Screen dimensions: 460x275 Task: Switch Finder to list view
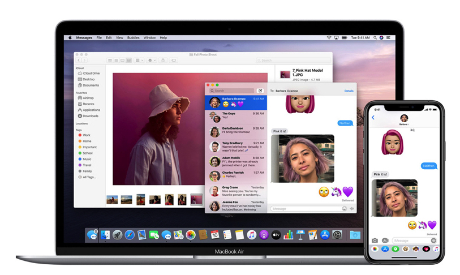[116, 60]
